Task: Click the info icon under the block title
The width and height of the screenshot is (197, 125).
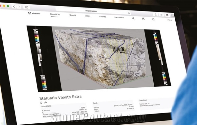Action: 41,103
